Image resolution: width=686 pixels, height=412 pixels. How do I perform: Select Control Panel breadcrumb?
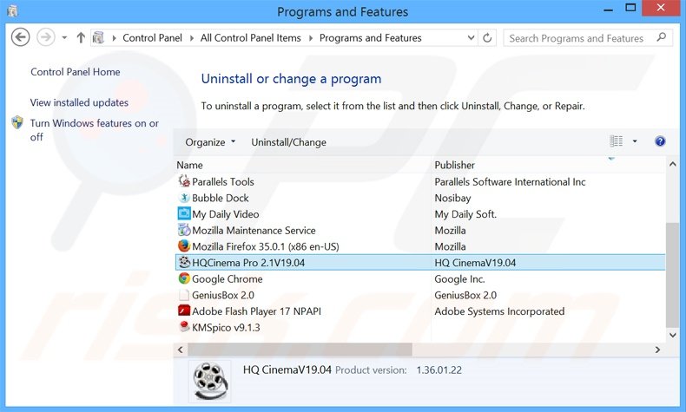(x=152, y=38)
